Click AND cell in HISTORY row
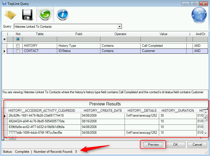This screenshot has width=210, height=156. [x=200, y=46]
